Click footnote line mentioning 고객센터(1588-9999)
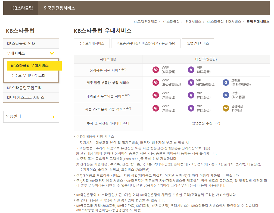Screen dimensions: 274x213 click(127, 159)
